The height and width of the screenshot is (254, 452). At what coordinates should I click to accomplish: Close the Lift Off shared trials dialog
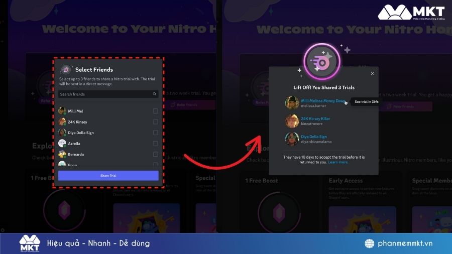tap(373, 73)
